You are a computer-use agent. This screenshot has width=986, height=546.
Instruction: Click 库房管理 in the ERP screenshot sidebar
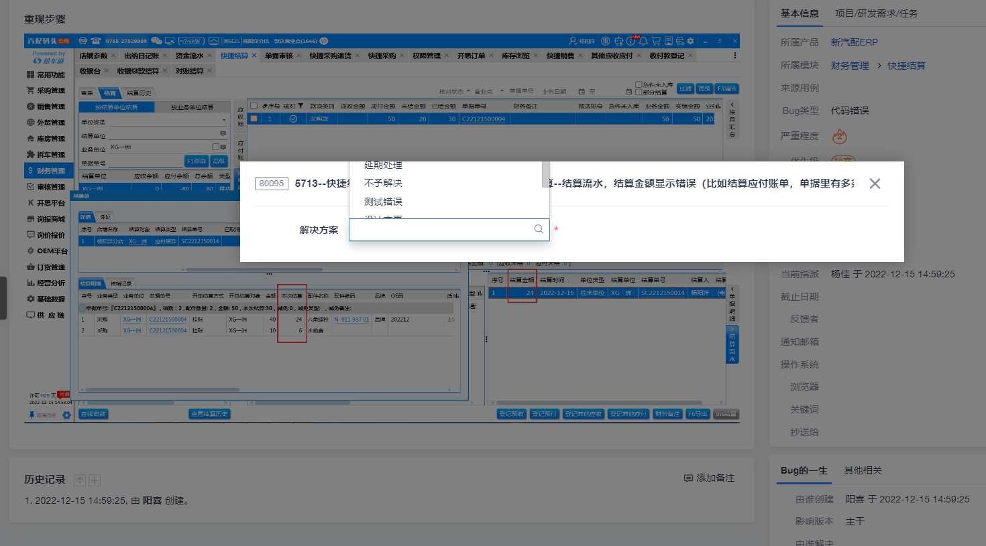click(x=46, y=139)
